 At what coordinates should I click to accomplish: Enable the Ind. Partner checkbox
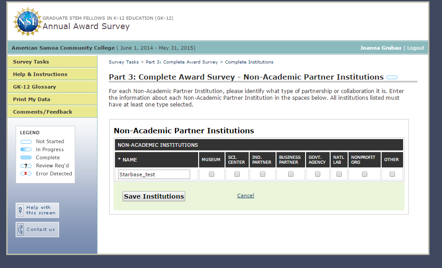pos(263,174)
